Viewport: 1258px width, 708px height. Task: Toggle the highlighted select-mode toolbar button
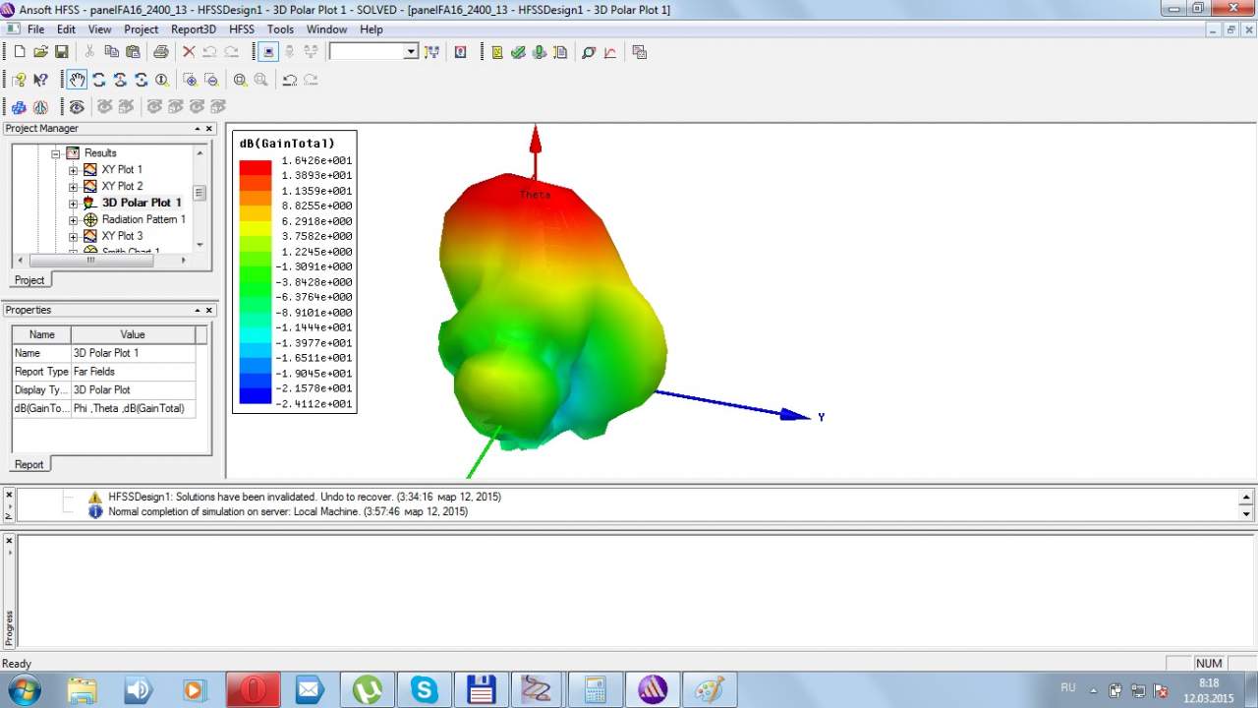click(x=269, y=52)
